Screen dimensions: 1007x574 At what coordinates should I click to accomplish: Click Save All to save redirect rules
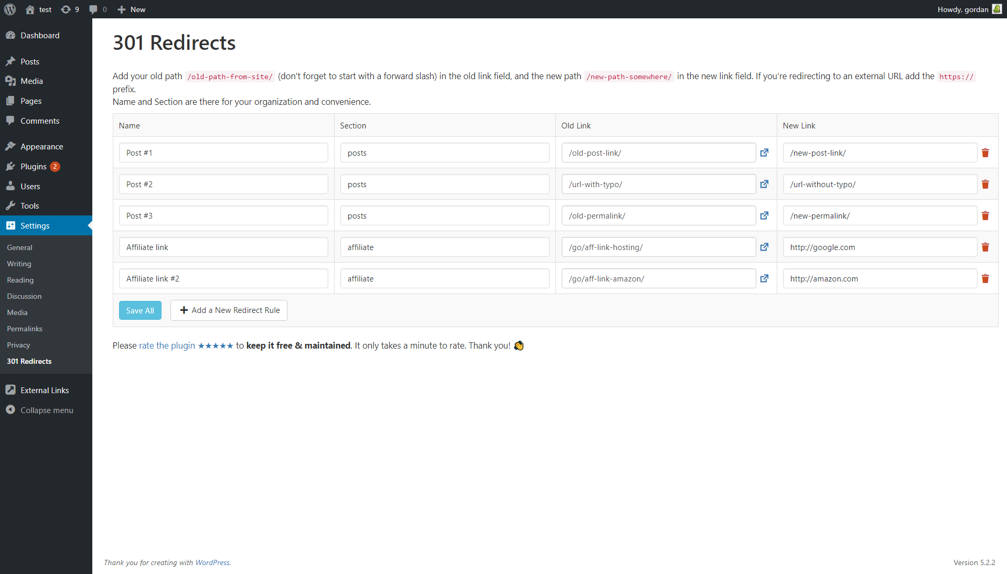[x=140, y=309]
